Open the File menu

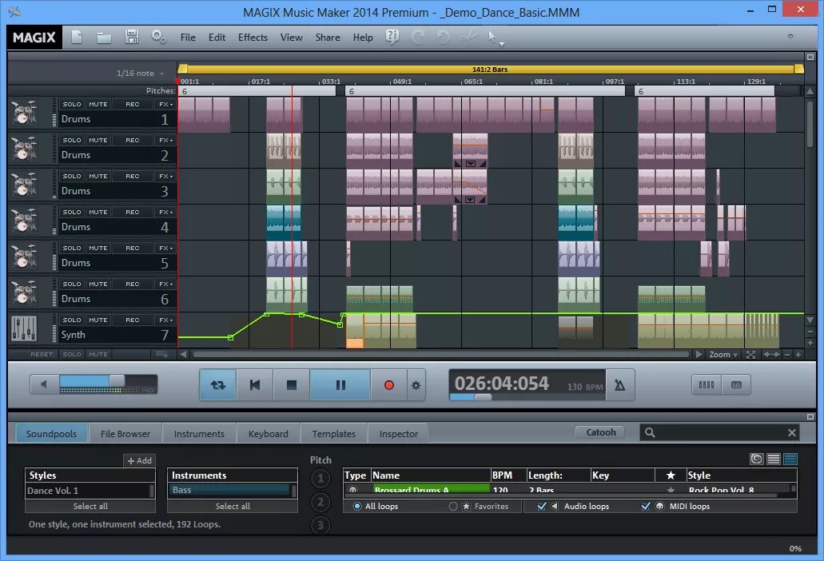[188, 38]
